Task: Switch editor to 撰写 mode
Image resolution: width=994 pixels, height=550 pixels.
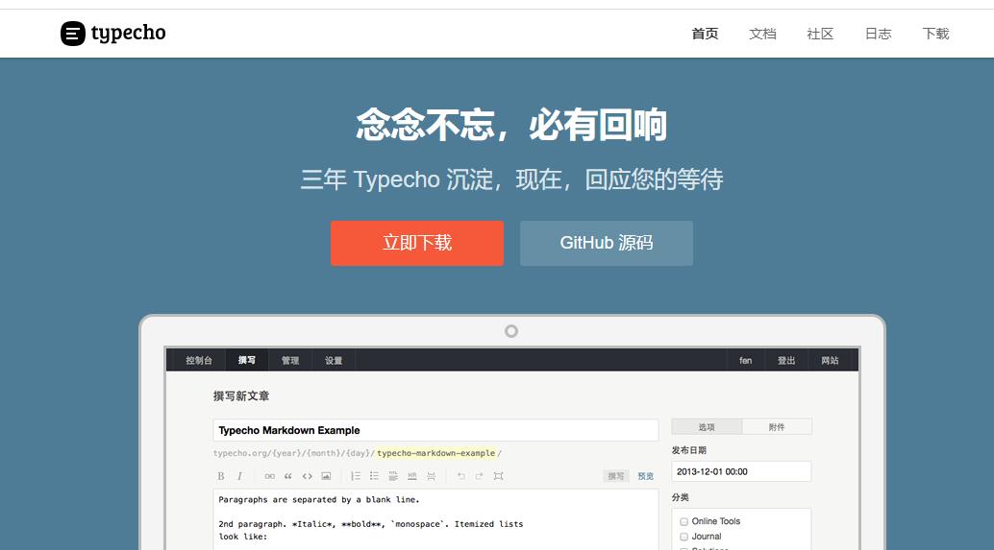Action: pyautogui.click(x=615, y=476)
